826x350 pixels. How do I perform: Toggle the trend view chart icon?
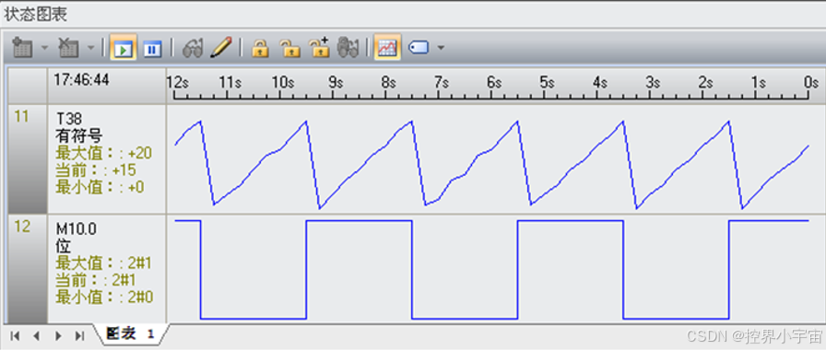387,47
